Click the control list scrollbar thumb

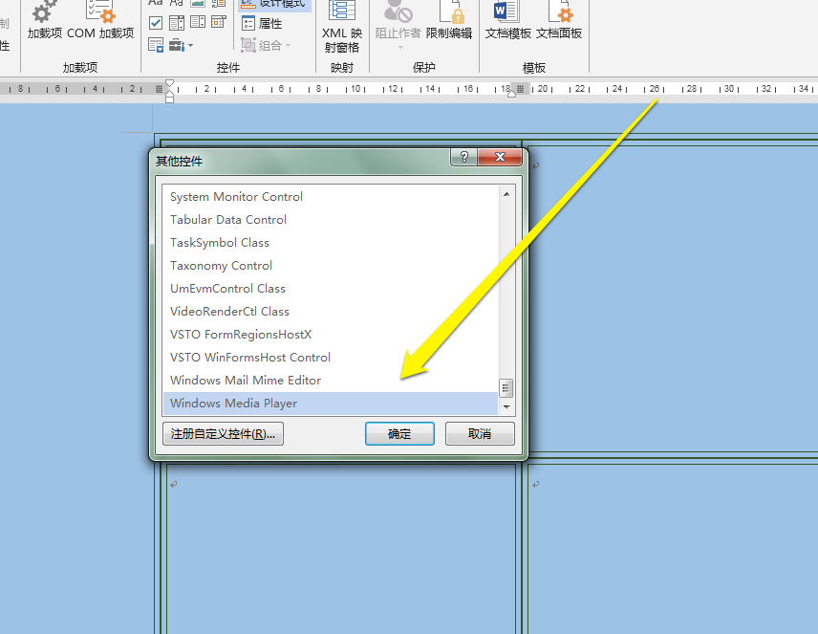506,388
